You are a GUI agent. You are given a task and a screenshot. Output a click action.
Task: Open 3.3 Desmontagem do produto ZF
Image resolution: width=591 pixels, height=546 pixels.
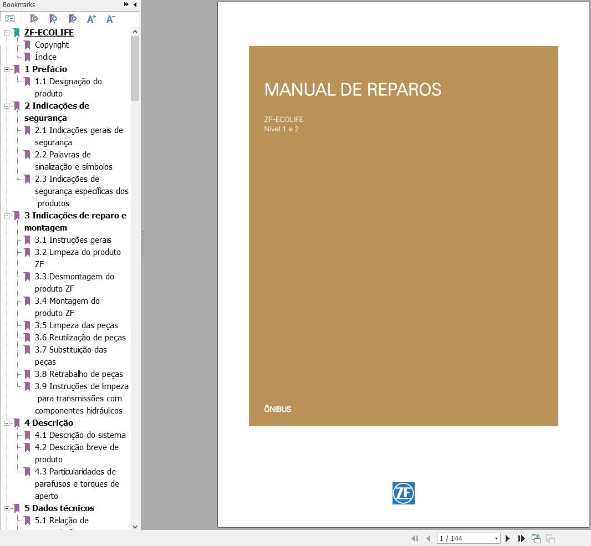74,282
